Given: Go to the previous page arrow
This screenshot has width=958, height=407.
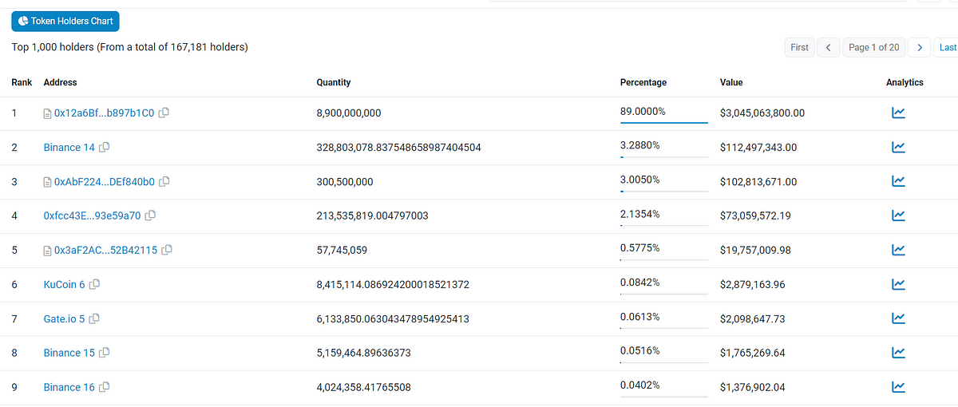Looking at the screenshot, I should (829, 48).
